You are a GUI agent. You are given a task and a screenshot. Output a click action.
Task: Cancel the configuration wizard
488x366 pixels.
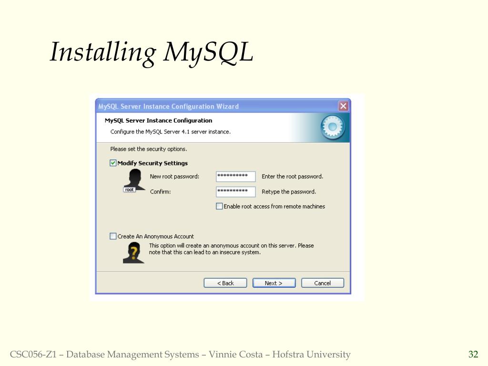click(323, 283)
